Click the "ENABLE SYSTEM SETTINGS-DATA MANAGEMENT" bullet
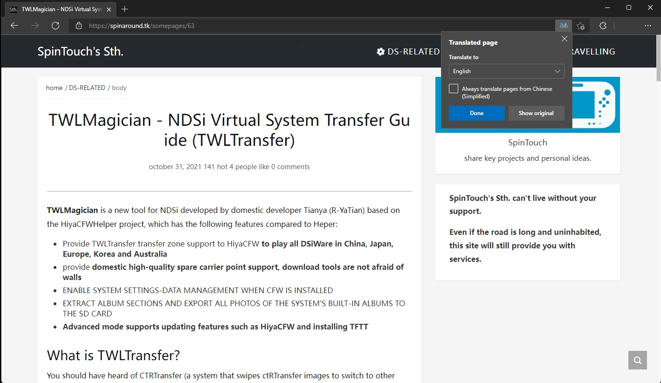 [198, 290]
